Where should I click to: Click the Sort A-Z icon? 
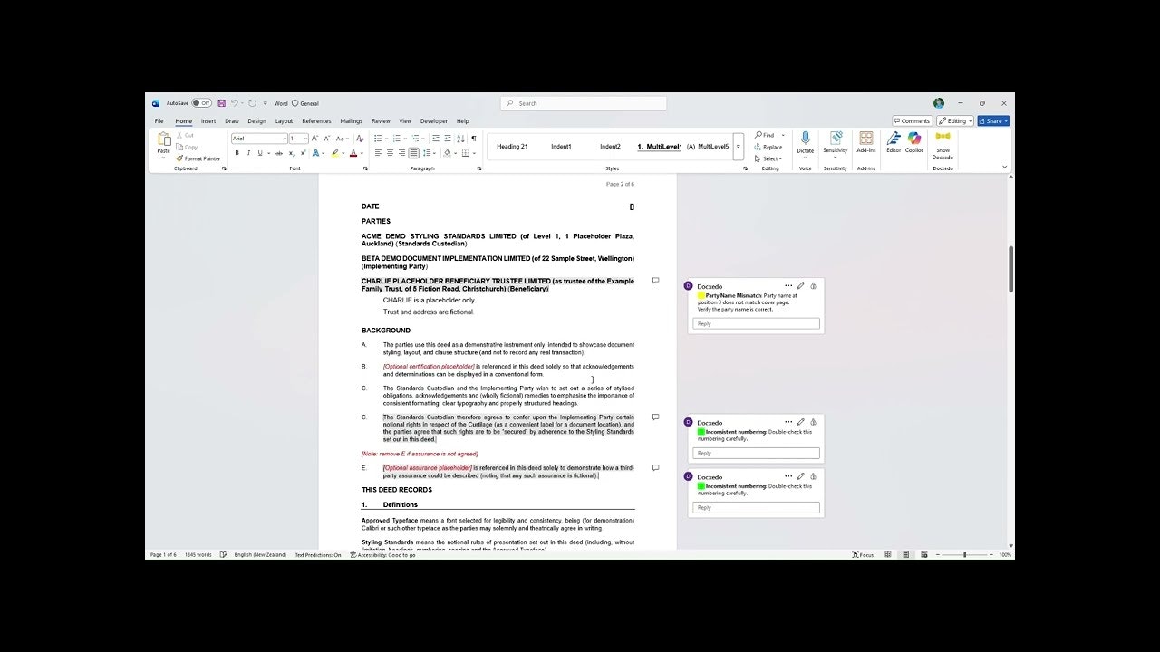pyautogui.click(x=460, y=139)
